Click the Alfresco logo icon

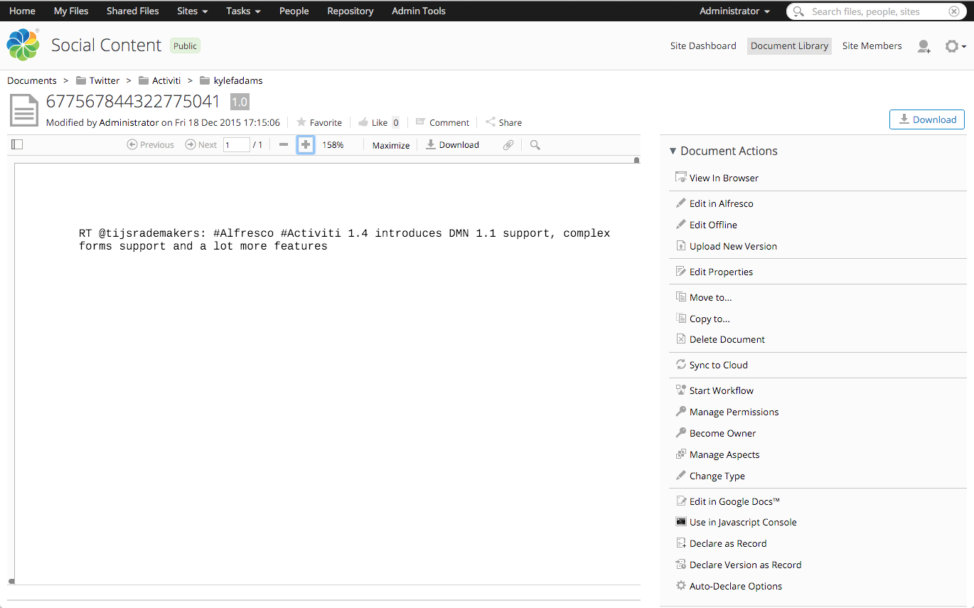click(23, 45)
